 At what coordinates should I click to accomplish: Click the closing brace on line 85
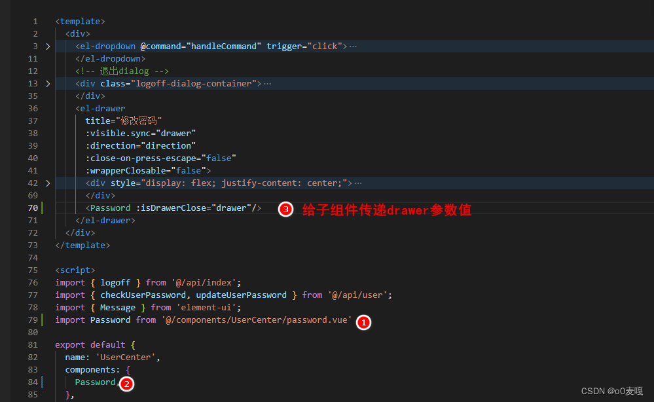[67, 395]
